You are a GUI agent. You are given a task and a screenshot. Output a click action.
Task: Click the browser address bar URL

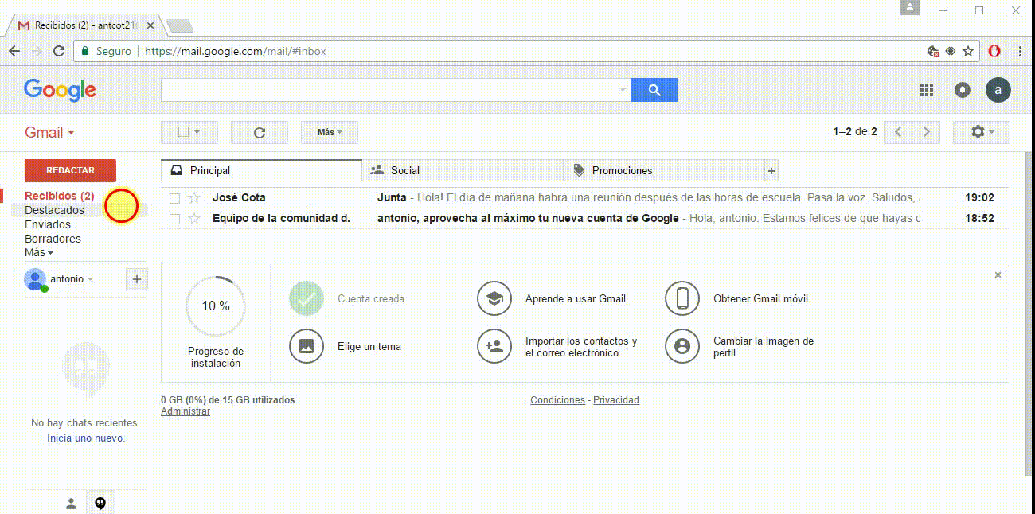(236, 51)
